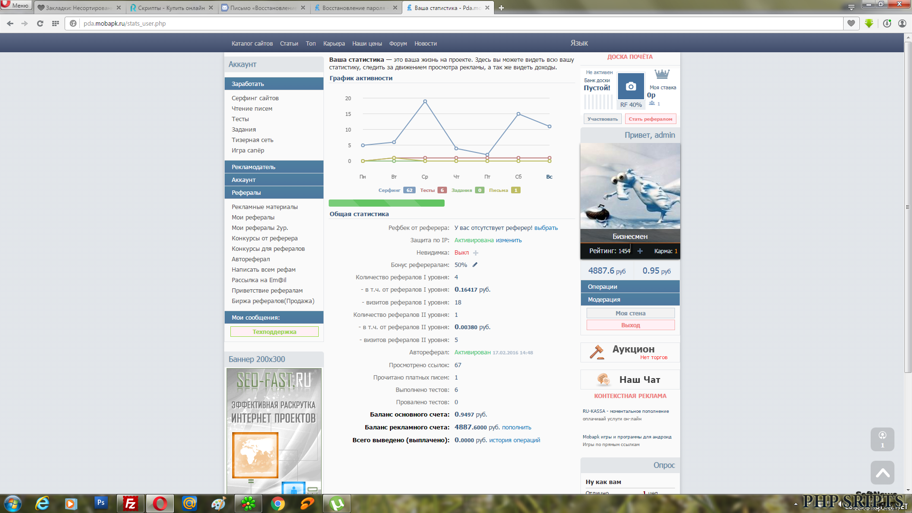Open FileZilla from the taskbar
This screenshot has width=912, height=513.
(x=130, y=503)
